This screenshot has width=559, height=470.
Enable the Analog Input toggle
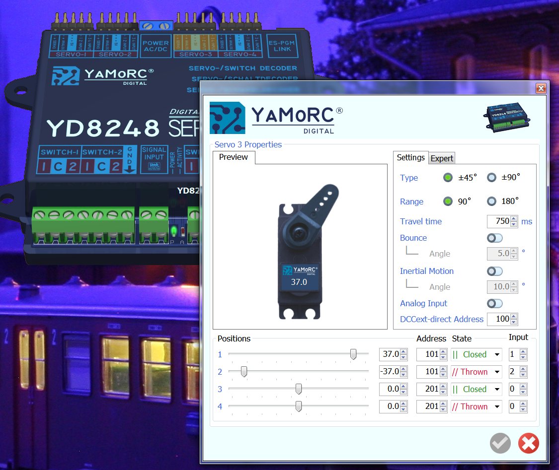(495, 303)
